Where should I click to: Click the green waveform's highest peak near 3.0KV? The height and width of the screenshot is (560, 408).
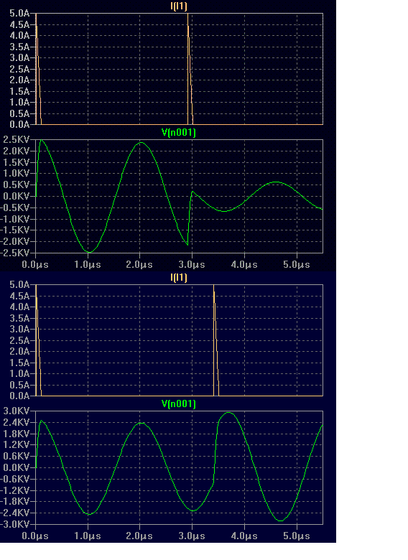pyautogui.click(x=228, y=413)
